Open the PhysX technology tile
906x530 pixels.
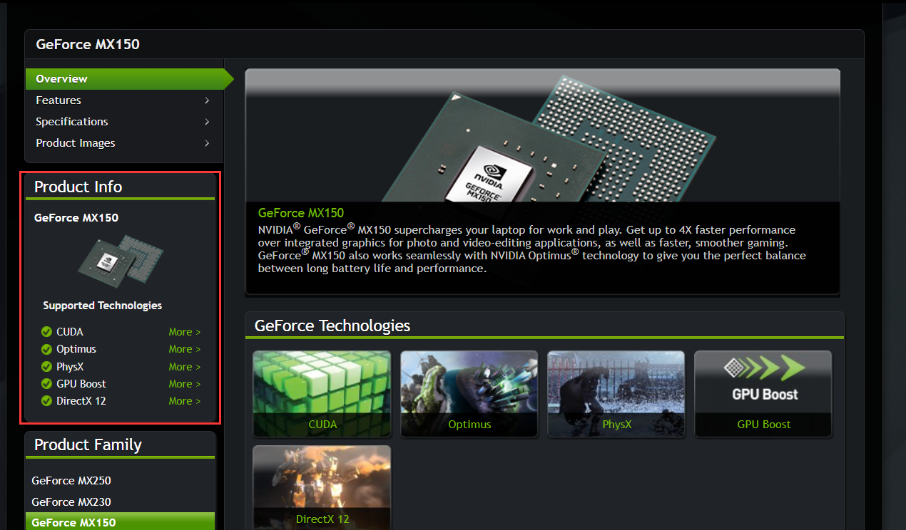click(x=616, y=393)
